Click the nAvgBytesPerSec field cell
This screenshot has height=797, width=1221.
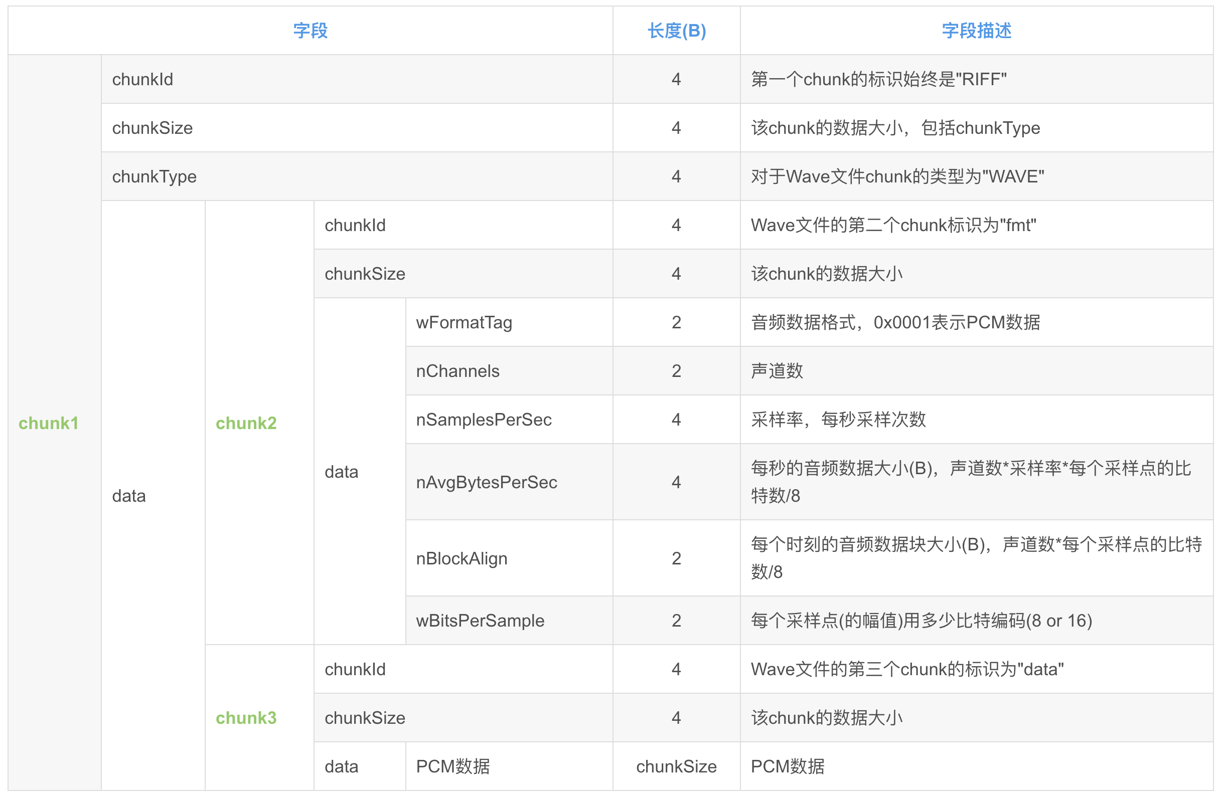point(486,482)
